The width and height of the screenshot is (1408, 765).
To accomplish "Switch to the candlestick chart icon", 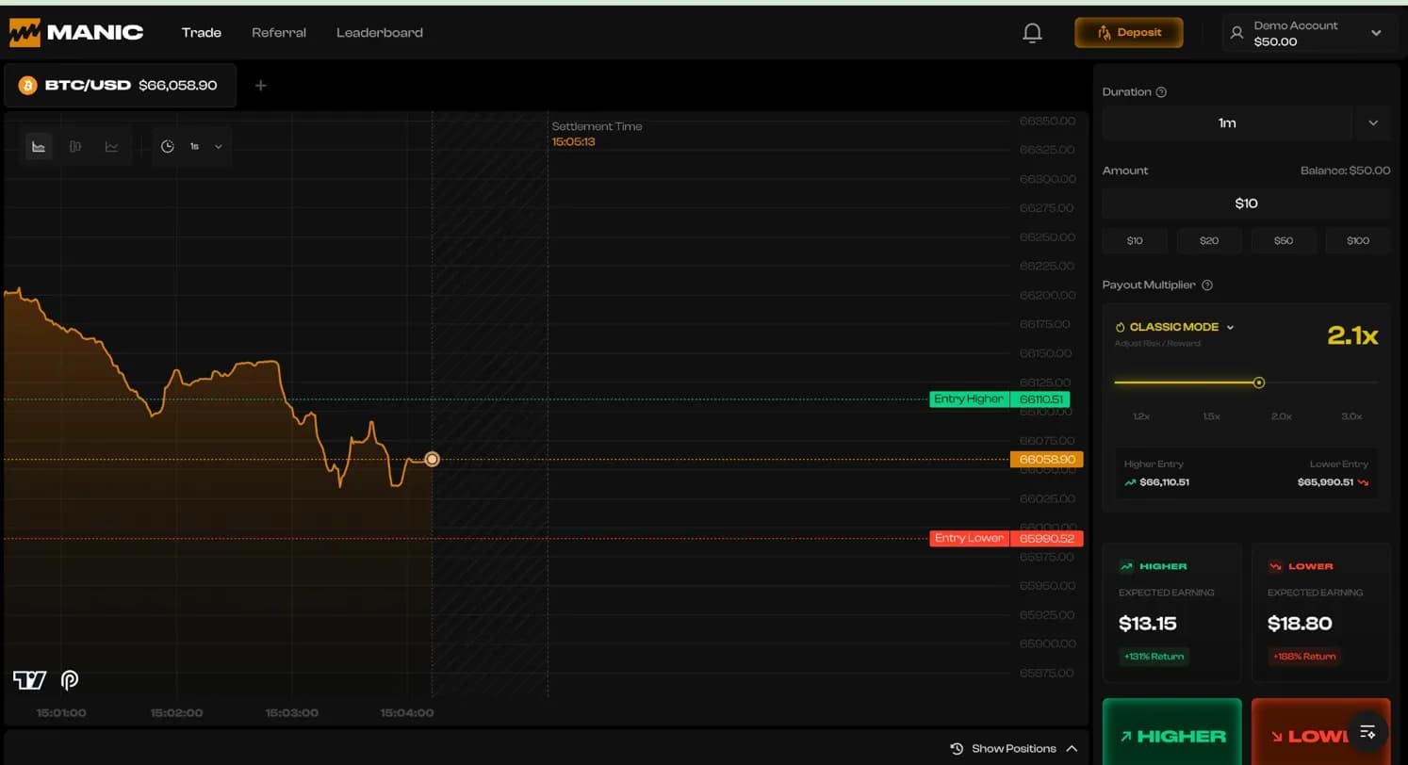I will pos(75,146).
